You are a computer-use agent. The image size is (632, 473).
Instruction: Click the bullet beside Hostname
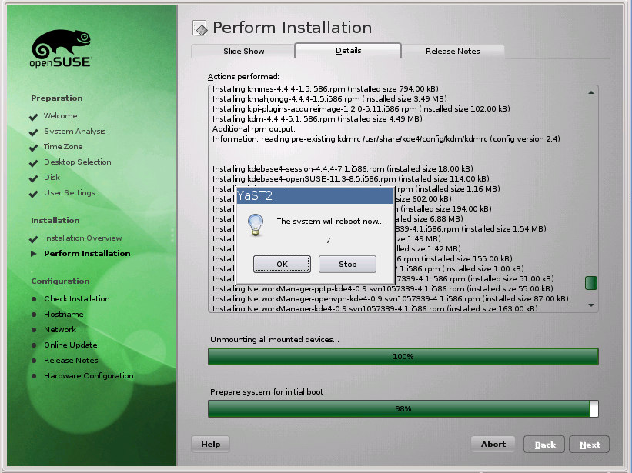pos(34,315)
